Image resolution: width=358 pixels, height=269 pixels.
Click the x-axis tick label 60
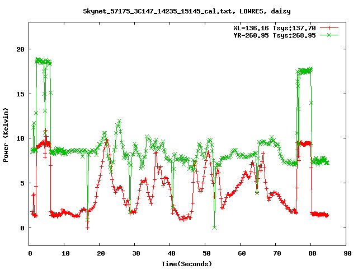coord(242,253)
